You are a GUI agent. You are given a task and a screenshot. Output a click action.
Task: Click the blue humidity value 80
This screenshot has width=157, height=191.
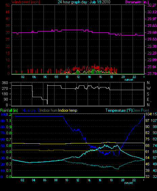[3, 127]
